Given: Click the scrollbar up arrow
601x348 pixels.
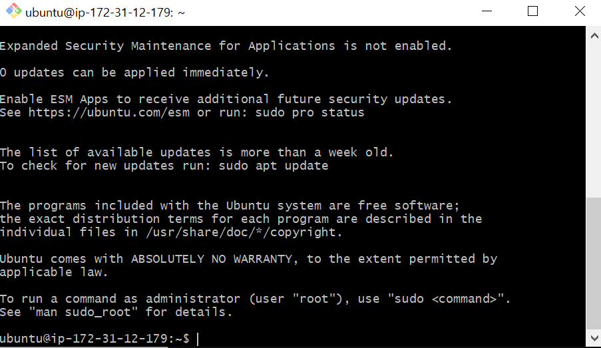Looking at the screenshot, I should click(594, 36).
